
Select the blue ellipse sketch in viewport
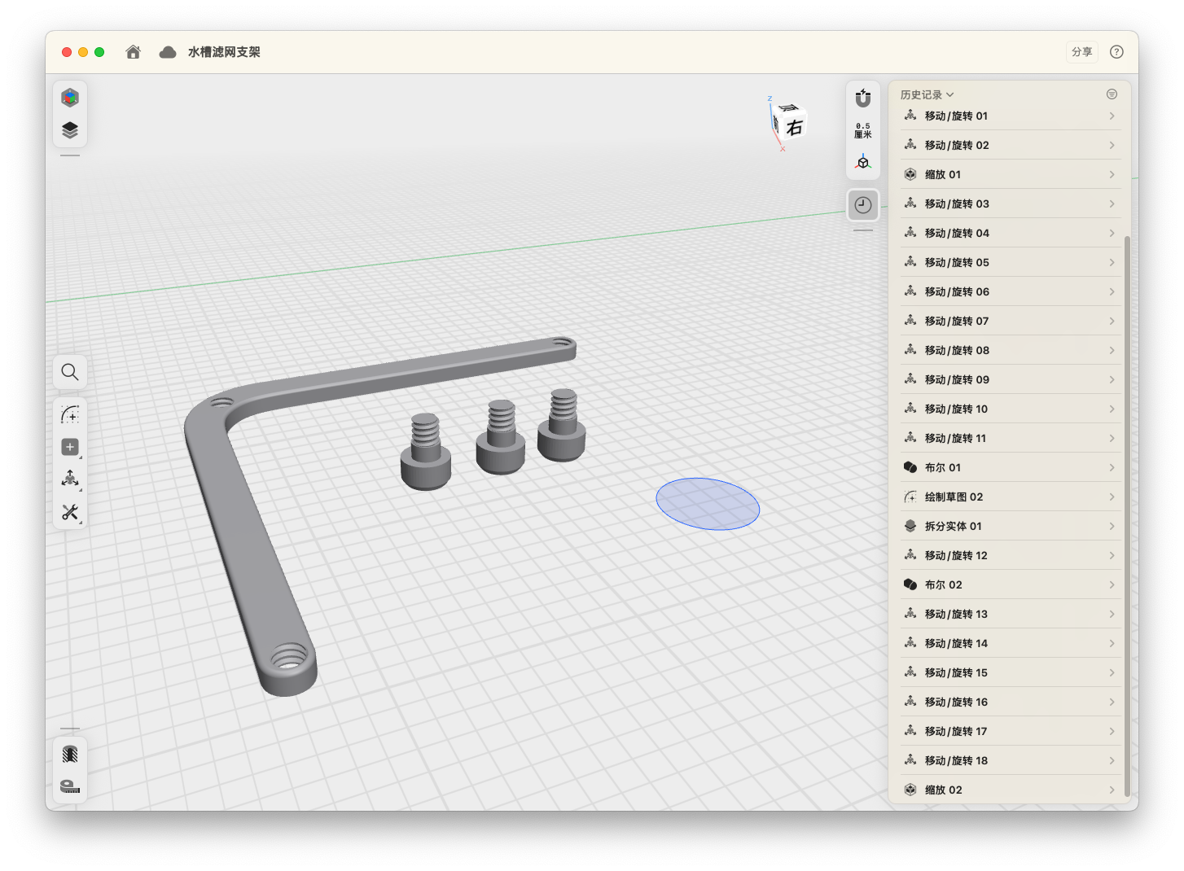[x=708, y=504]
